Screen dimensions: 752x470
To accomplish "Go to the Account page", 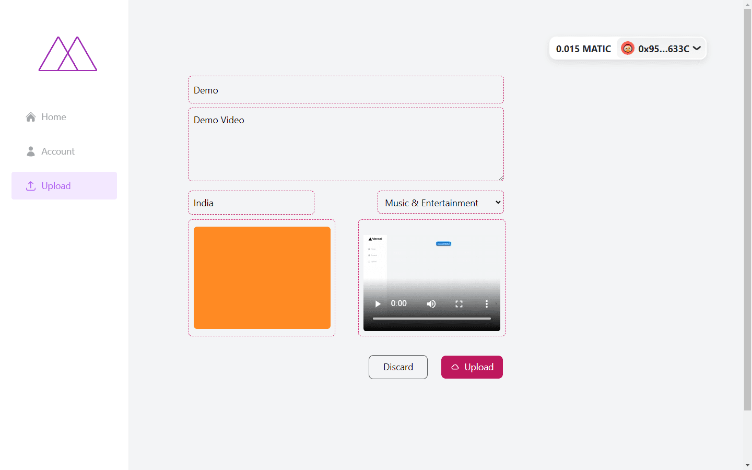I will coord(64,151).
